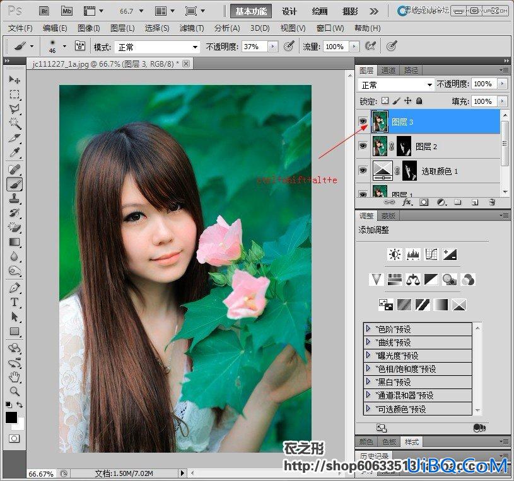514x481 pixels.
Task: Switch to 路径 tab
Action: pos(411,71)
